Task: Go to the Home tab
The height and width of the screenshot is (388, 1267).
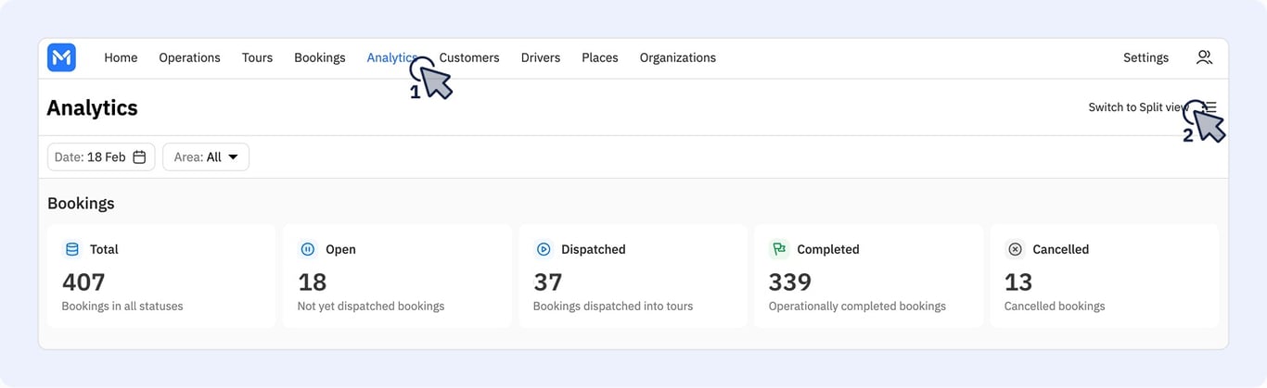Action: [121, 57]
